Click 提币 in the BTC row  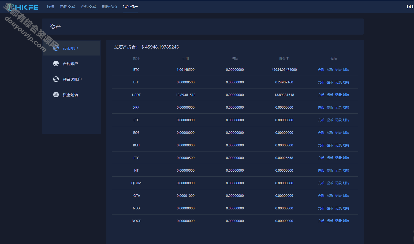pos(330,70)
